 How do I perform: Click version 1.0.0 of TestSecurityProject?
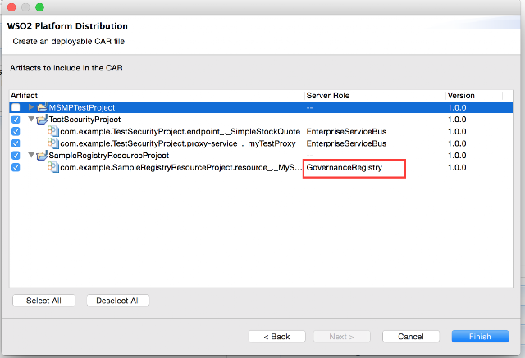pyautogui.click(x=457, y=120)
